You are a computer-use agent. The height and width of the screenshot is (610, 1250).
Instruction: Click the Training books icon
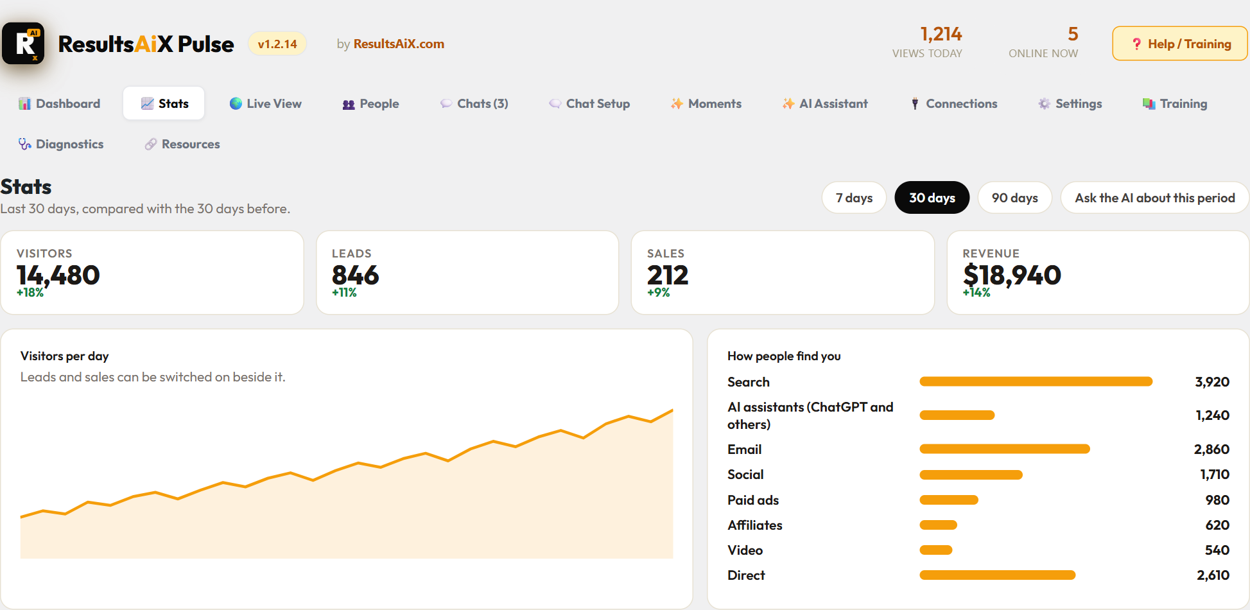[1149, 103]
